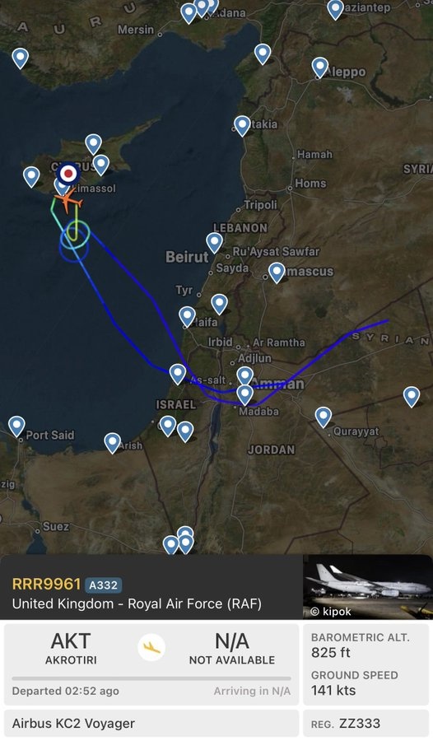Tap the orange aircraft icon near Limassol

point(68,200)
